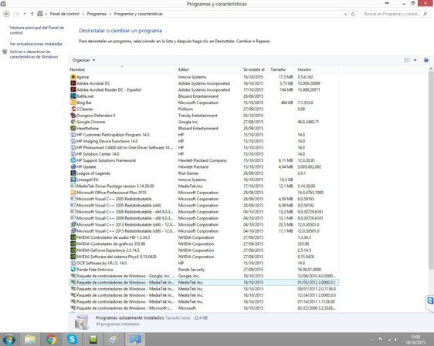Click Panel de control in breadcrumb
Viewport: 434px width, 346px height.
pos(65,14)
